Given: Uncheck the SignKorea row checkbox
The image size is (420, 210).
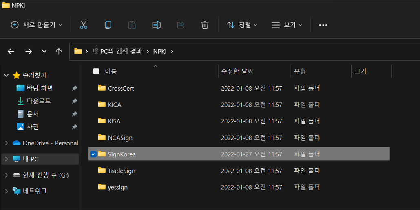Looking at the screenshot, I should click(x=93, y=154).
